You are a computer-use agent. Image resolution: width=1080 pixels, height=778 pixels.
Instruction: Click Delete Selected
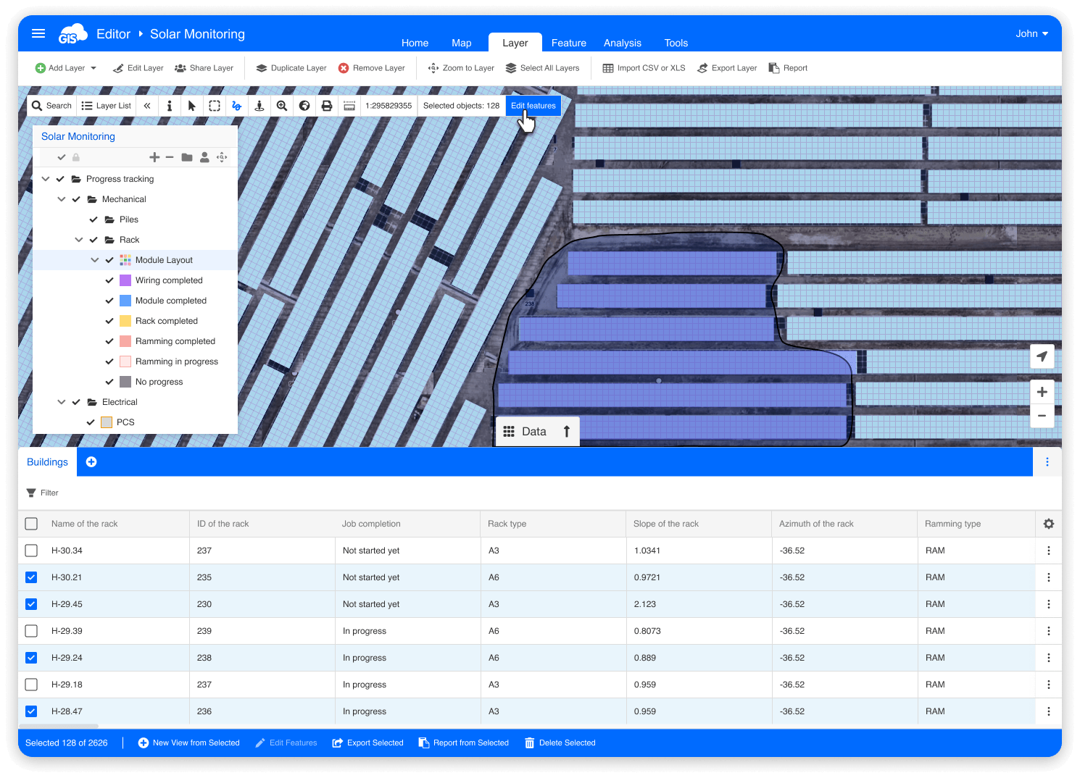click(x=560, y=743)
